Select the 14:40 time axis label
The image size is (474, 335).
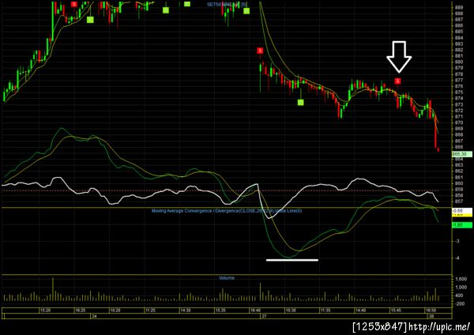click(x=360, y=311)
